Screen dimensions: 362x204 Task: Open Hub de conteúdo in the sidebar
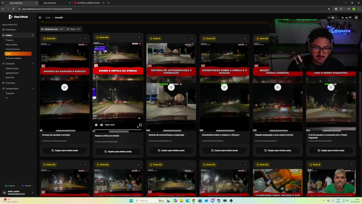coord(14,58)
